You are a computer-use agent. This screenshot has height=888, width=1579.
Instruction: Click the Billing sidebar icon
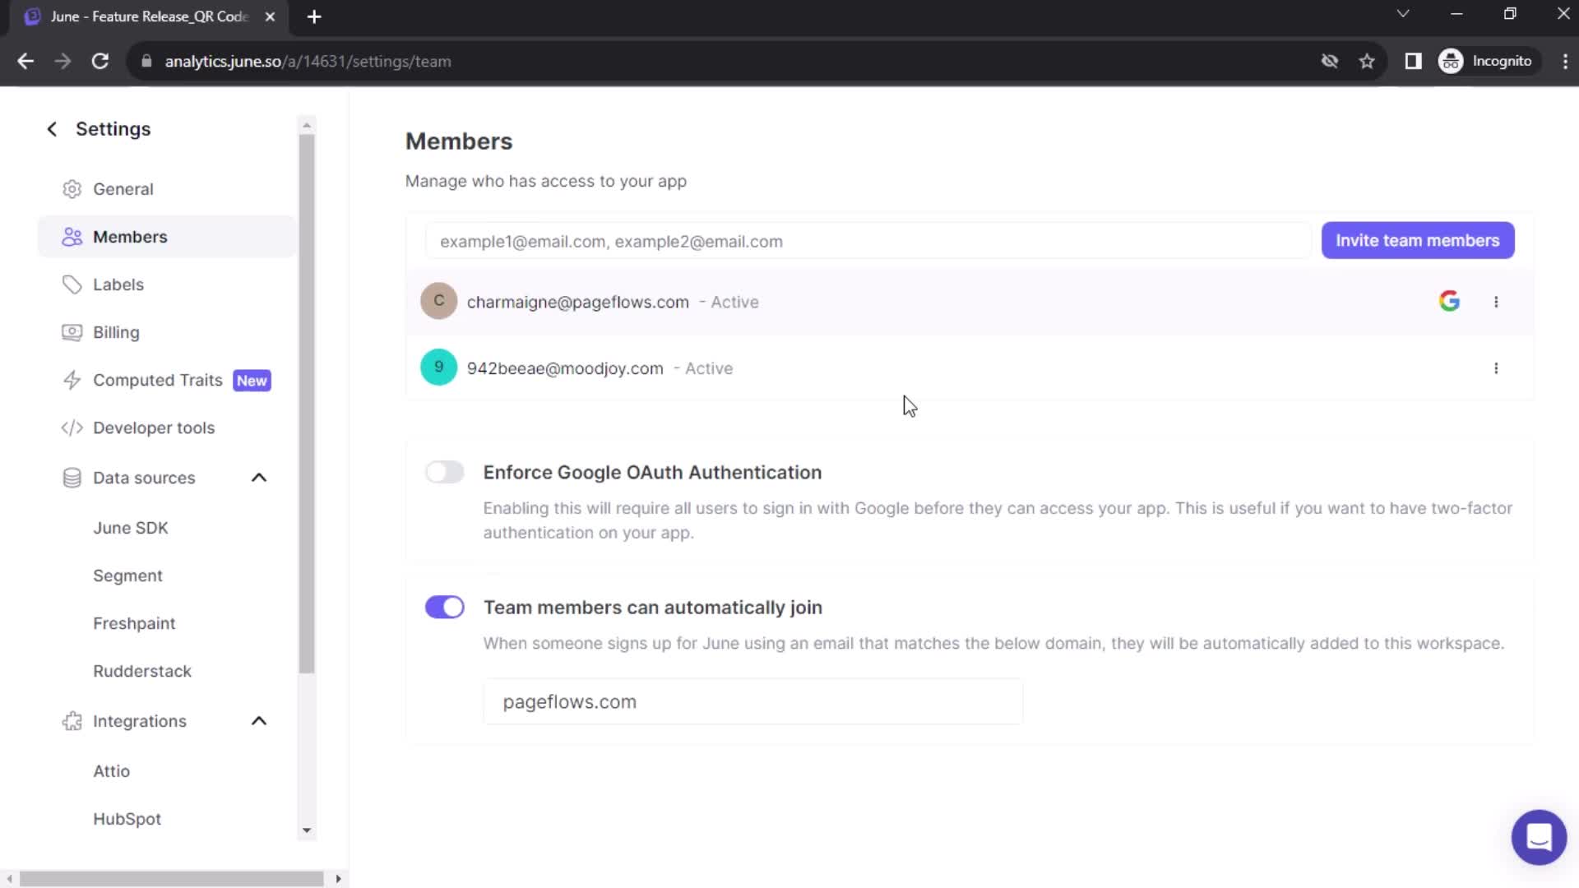coord(72,333)
